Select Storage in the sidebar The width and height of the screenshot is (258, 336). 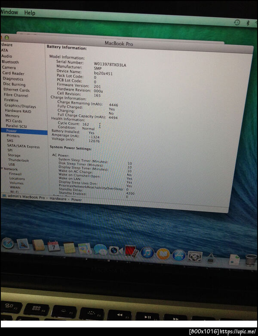(14, 155)
